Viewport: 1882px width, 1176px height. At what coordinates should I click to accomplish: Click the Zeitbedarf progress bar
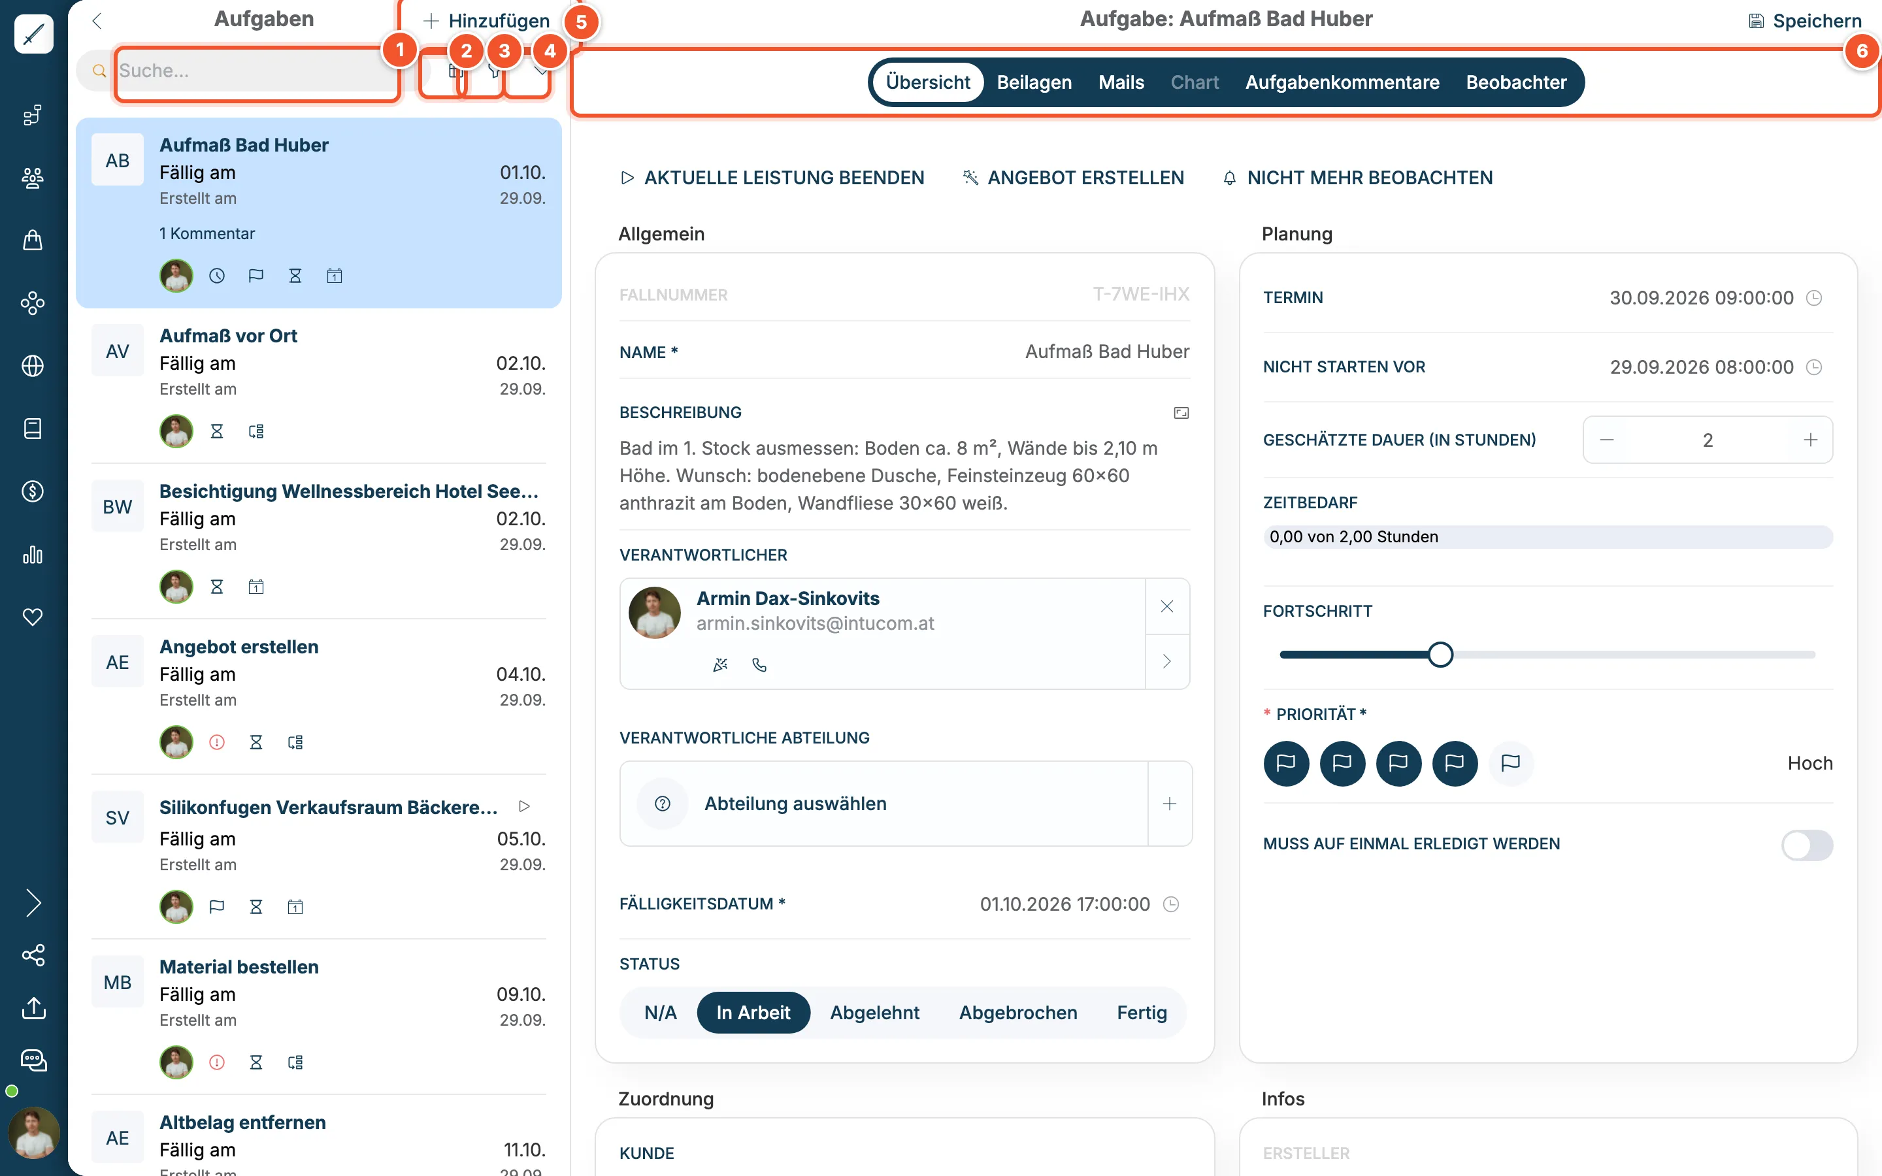[1548, 536]
